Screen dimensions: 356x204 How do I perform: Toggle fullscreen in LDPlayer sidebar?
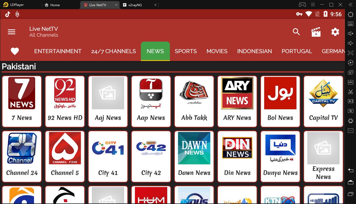(x=351, y=53)
